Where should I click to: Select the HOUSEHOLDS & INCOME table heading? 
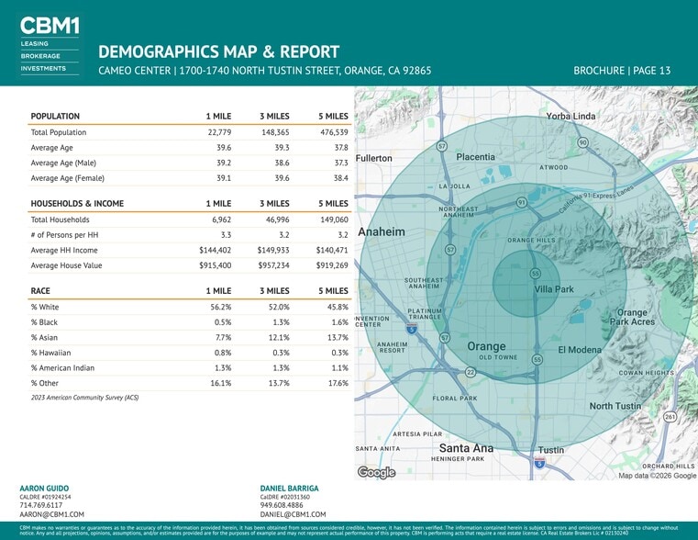point(77,203)
